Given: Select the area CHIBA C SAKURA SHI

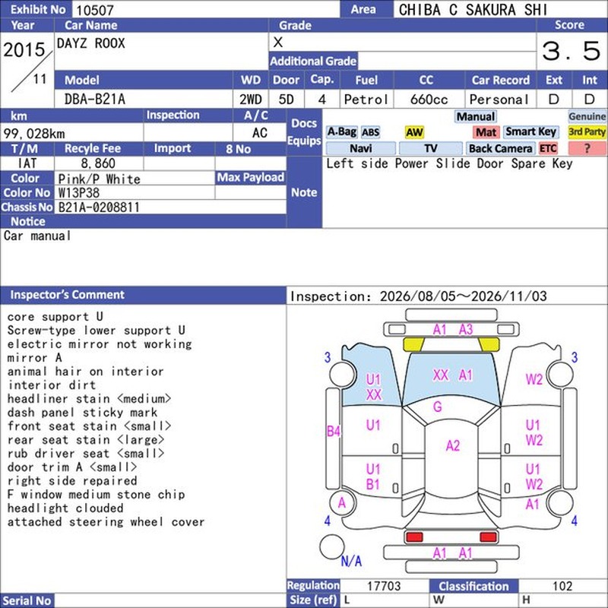Looking at the screenshot, I should [473, 10].
